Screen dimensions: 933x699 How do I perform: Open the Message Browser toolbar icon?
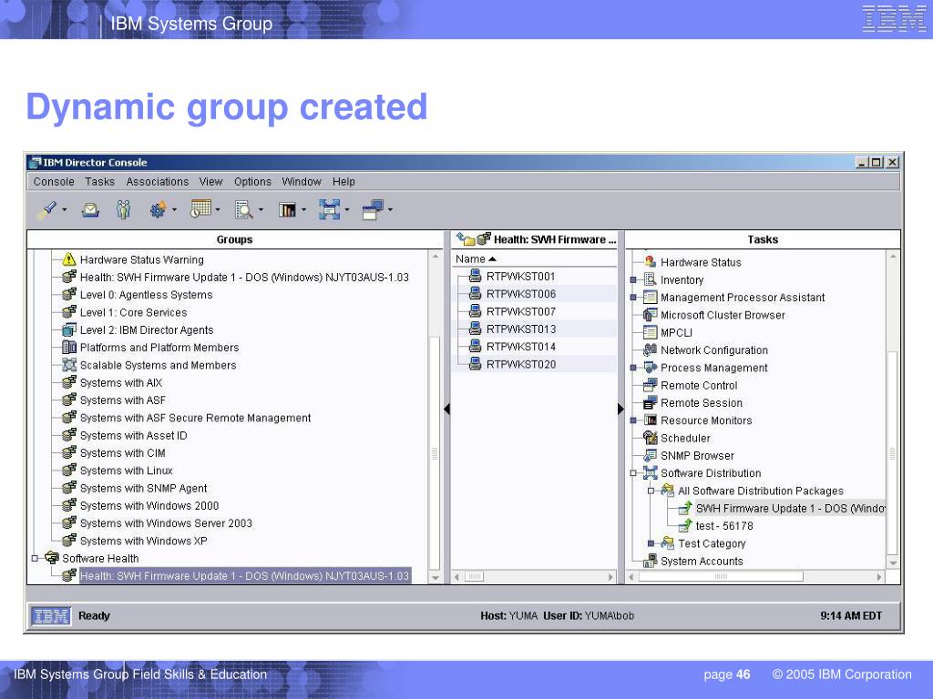pyautogui.click(x=90, y=210)
